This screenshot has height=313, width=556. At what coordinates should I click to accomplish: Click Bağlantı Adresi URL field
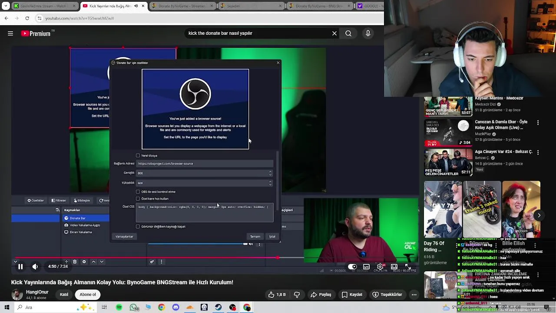[205, 163]
